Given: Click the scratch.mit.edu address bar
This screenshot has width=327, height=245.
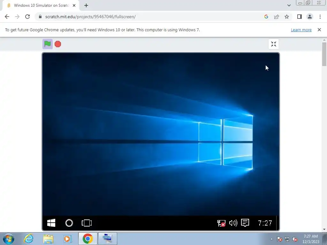Looking at the screenshot, I should (150, 17).
